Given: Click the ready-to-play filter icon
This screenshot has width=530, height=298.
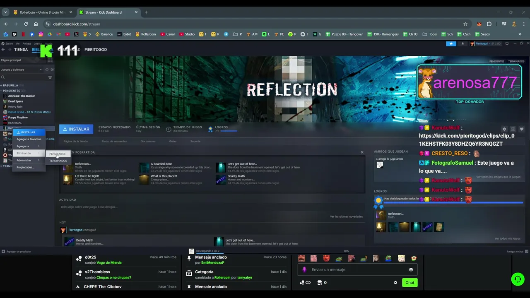Looking at the screenshot, I should coord(52,70).
